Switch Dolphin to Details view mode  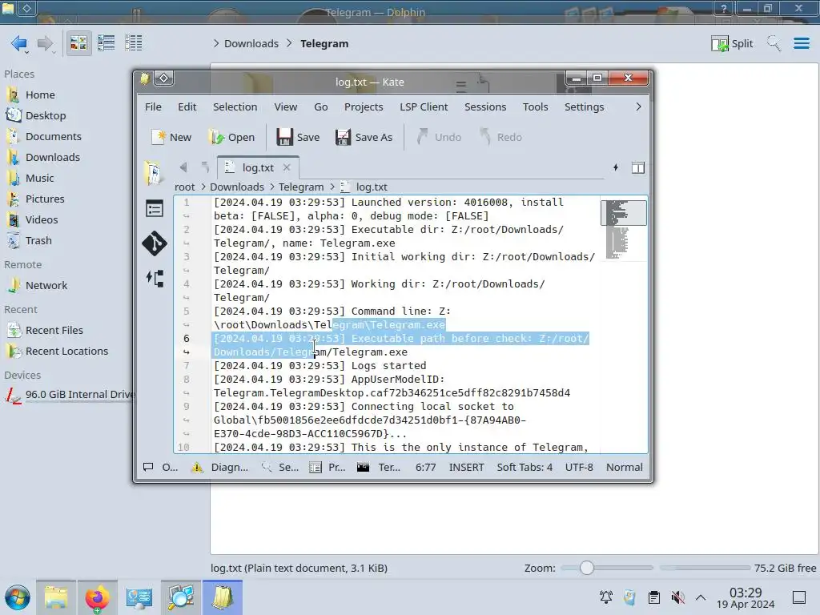(x=134, y=43)
